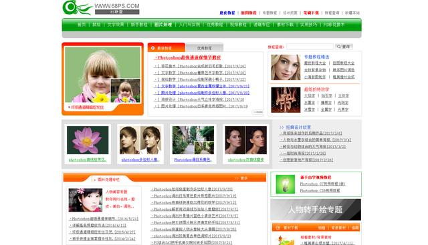428x245 pixels.
Task: Open 视频教程 in the green navigation bar
Action: 238,25
